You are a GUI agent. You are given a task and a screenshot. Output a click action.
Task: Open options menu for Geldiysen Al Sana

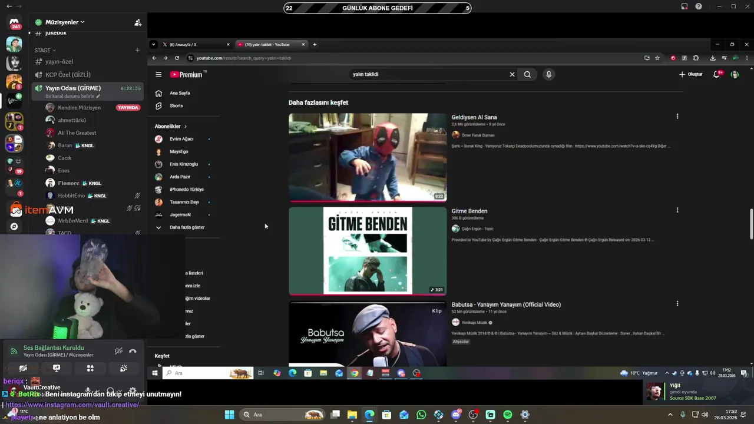pyautogui.click(x=677, y=117)
